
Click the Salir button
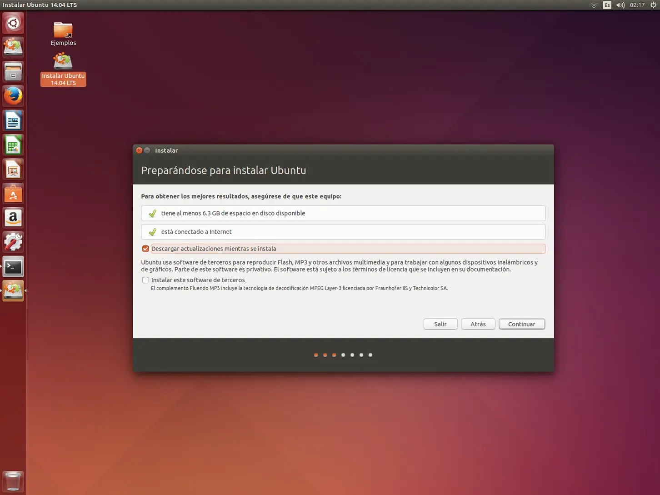coord(440,324)
